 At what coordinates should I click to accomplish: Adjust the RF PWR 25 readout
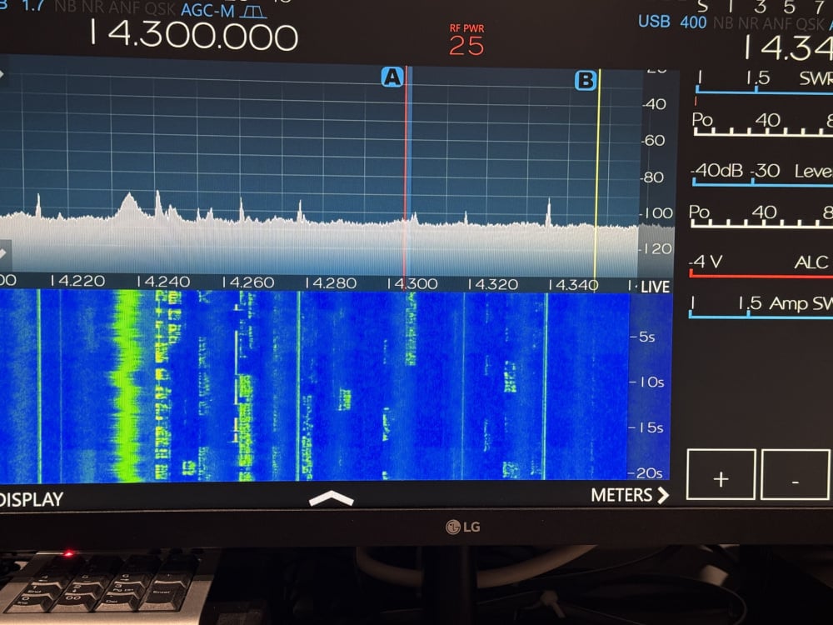coord(466,40)
